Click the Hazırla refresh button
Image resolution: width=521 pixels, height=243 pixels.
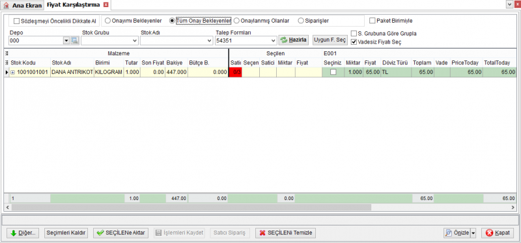click(294, 40)
